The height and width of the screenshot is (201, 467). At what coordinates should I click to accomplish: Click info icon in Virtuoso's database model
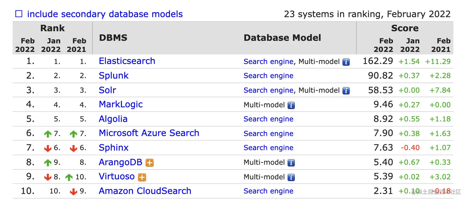pos(291,177)
